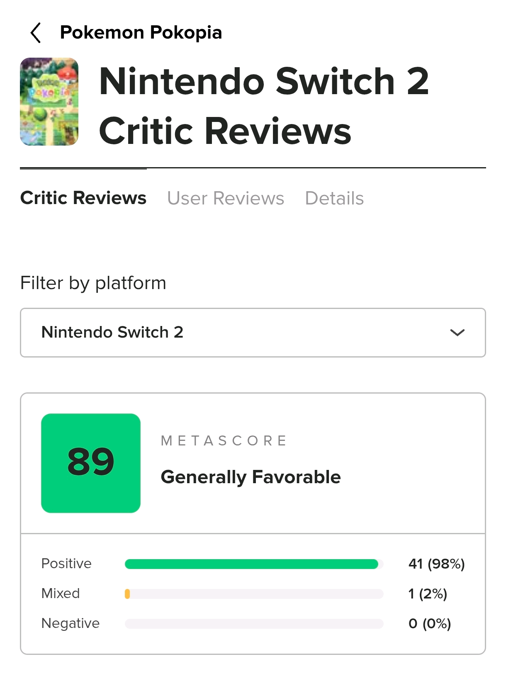The image size is (506, 686).
Task: Open the Details tab
Action: 334,198
